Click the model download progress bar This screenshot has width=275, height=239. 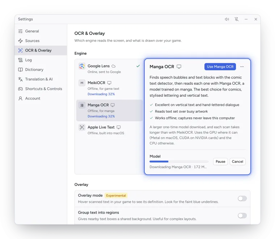click(179, 162)
